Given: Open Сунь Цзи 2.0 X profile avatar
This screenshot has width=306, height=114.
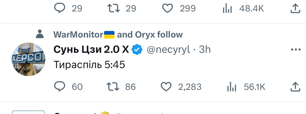Looking at the screenshot, I should pos(28,59).
